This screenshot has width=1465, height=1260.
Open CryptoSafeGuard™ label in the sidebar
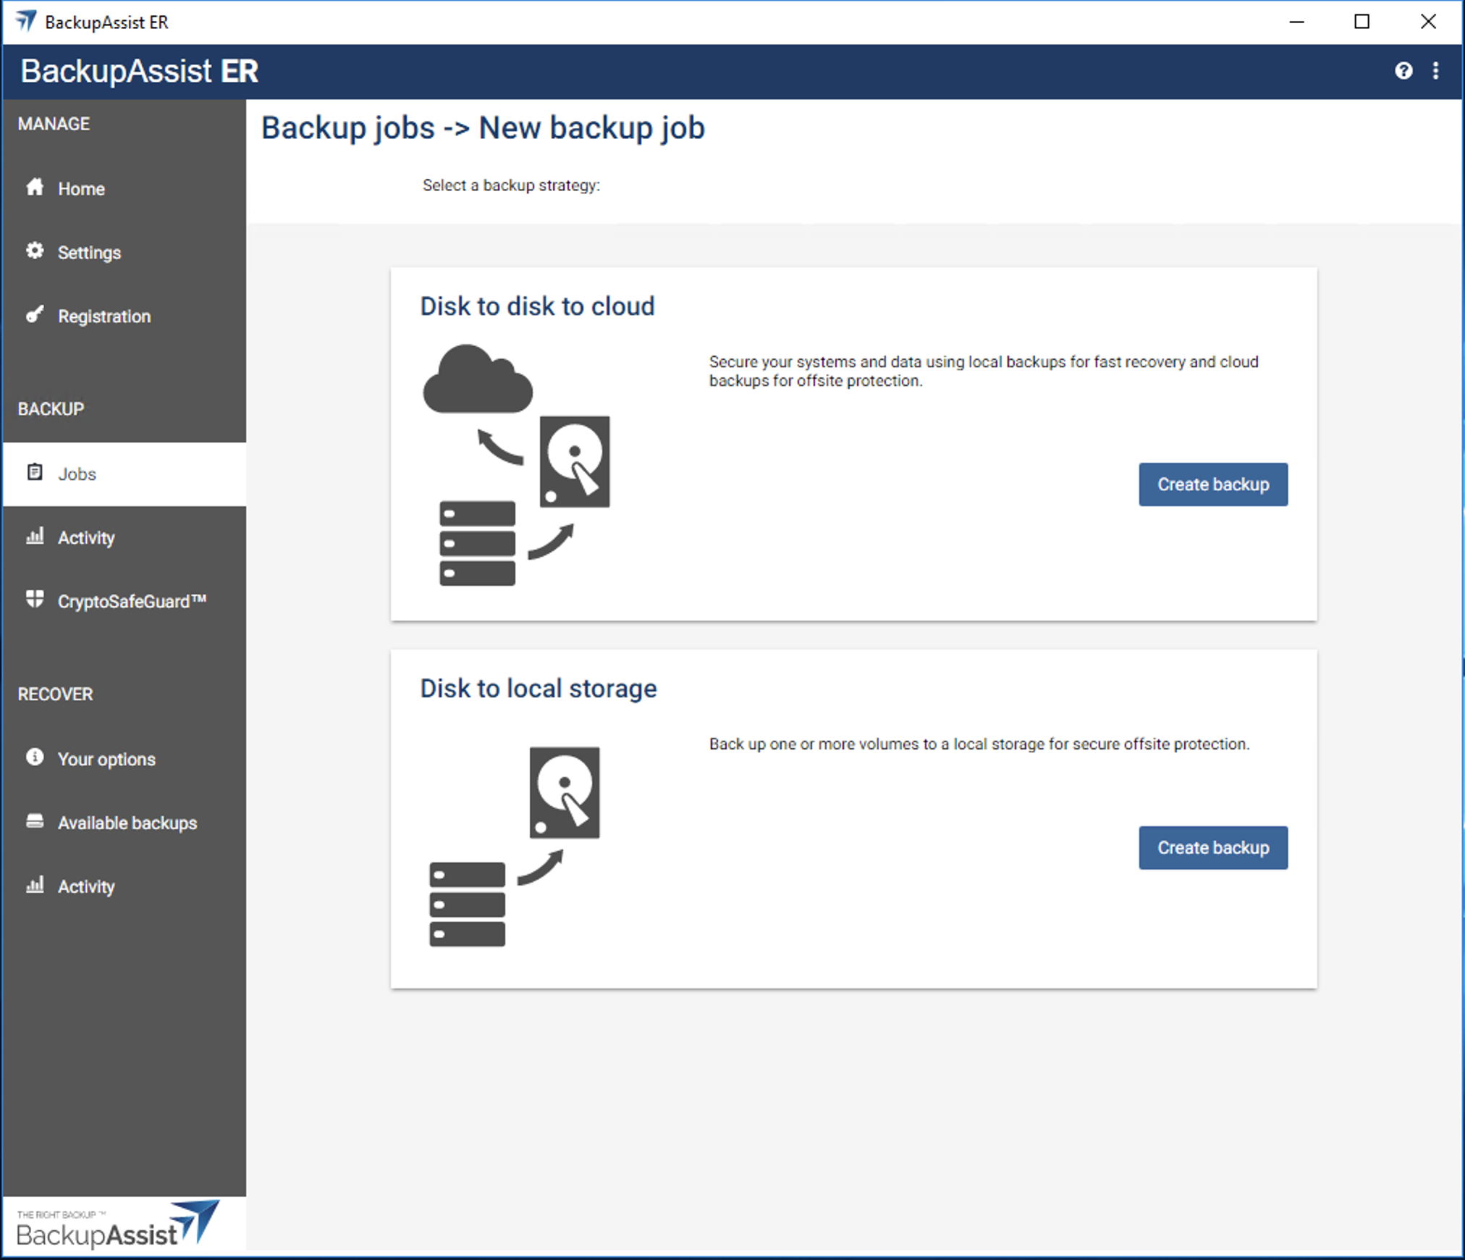(x=132, y=602)
